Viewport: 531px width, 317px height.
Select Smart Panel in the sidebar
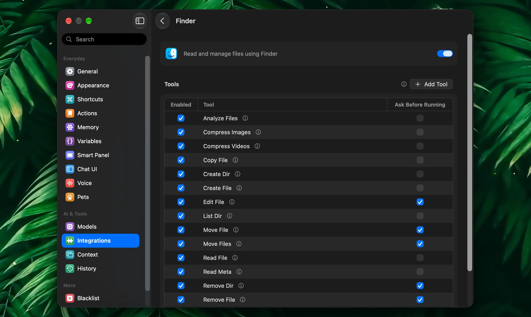click(x=100, y=155)
